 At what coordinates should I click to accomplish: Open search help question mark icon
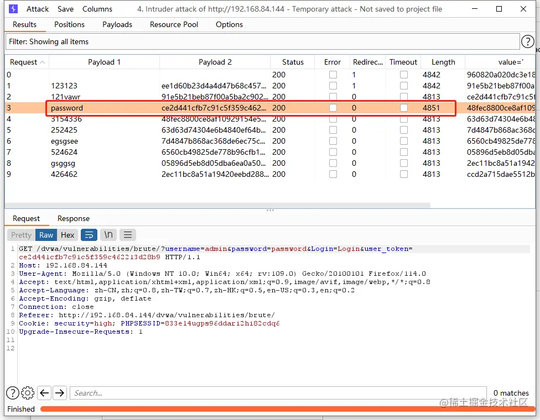[13, 393]
